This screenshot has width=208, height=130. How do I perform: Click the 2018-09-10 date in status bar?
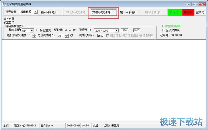point(73,126)
